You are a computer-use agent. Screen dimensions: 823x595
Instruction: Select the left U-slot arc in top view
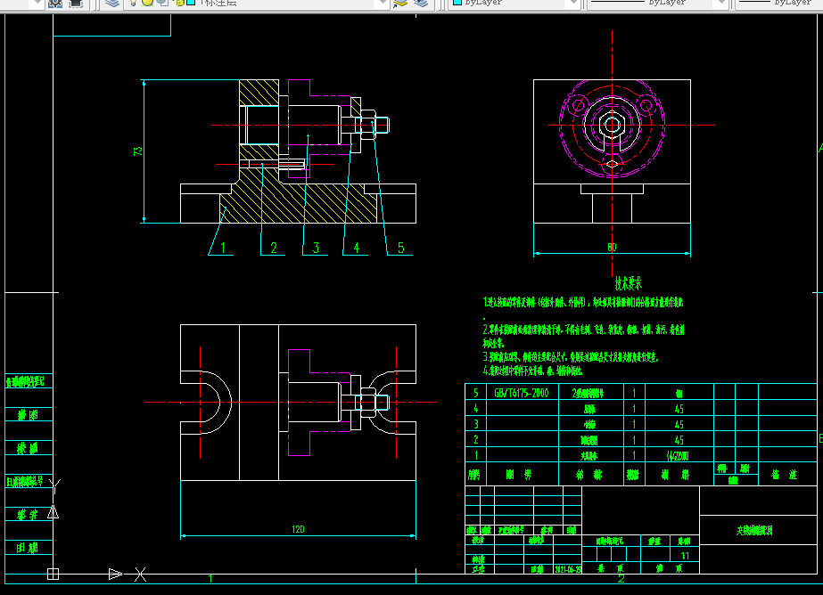point(224,403)
